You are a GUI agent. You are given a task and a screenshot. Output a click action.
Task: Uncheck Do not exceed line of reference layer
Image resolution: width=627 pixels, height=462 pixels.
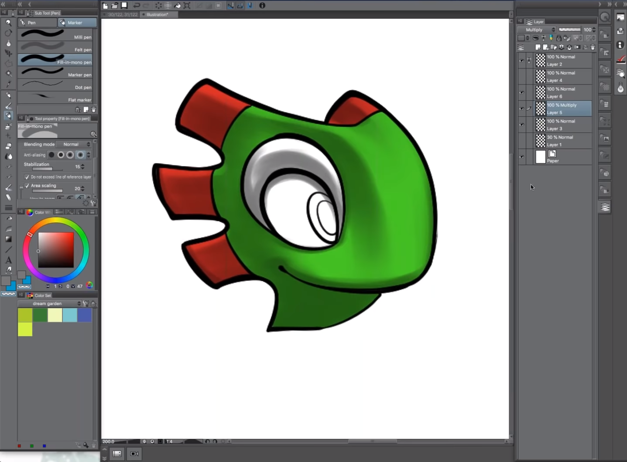click(x=27, y=177)
